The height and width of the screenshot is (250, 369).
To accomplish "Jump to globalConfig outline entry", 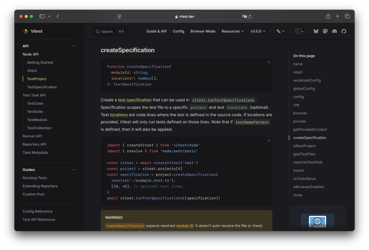I will tap(304, 89).
